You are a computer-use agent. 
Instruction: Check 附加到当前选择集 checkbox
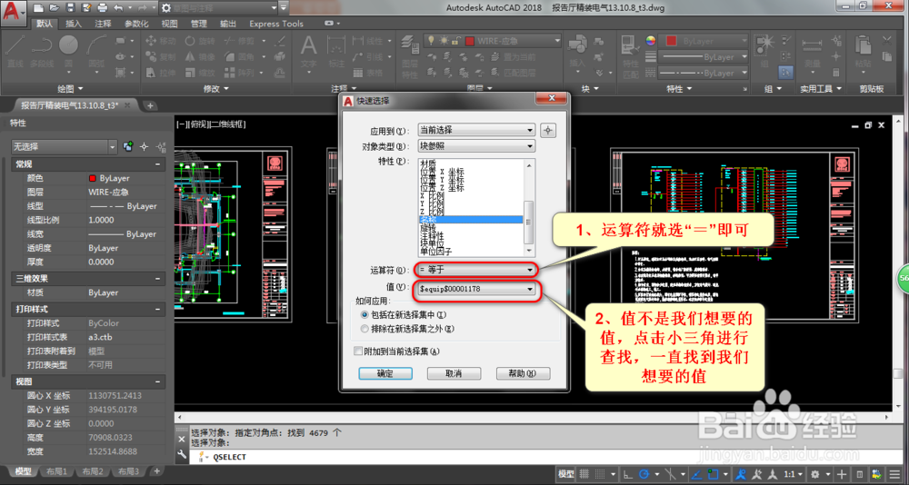357,351
